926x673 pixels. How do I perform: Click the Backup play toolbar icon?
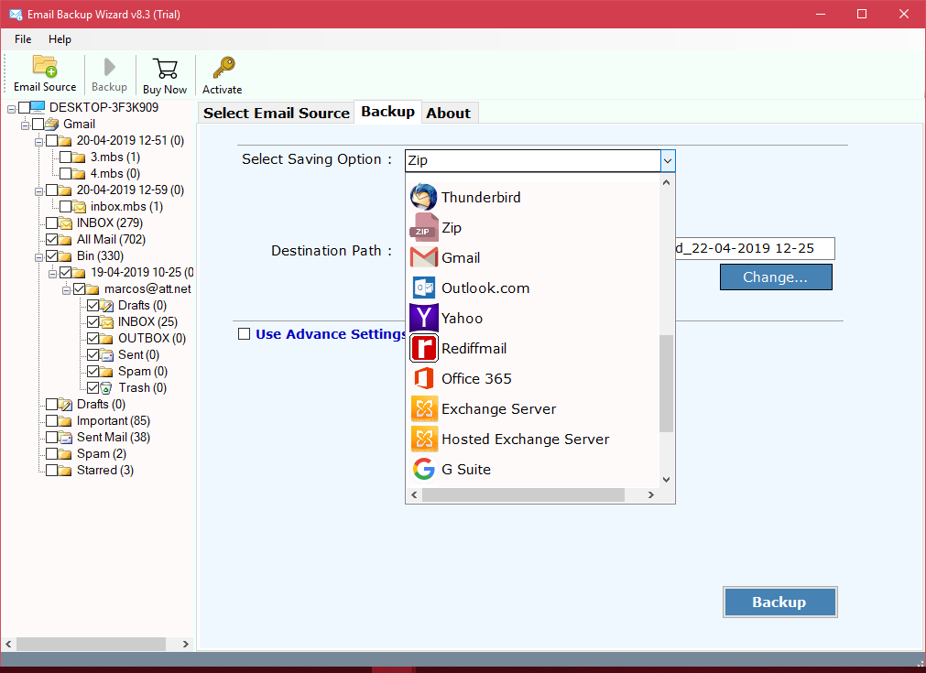(109, 67)
